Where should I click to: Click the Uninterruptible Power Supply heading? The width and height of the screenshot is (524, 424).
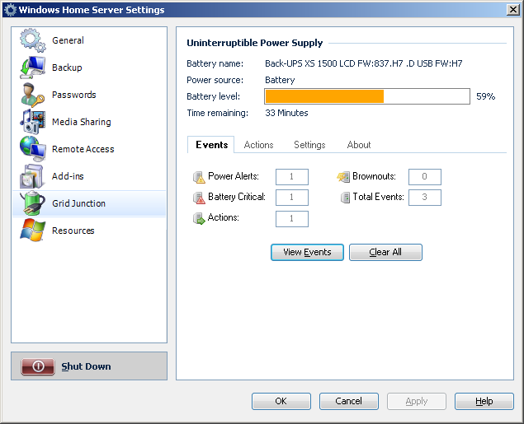255,43
